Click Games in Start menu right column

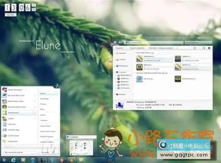(x=43, y=115)
